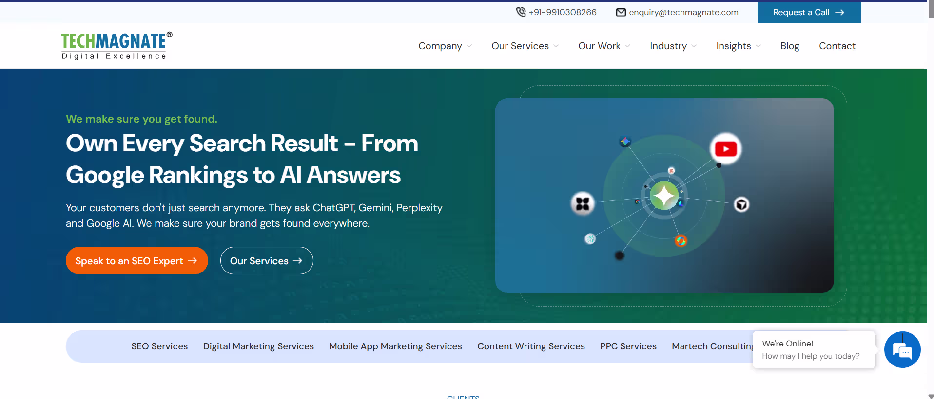Viewport: 934px width, 399px height.
Task: Open Content Writing Services link
Action: click(x=531, y=346)
